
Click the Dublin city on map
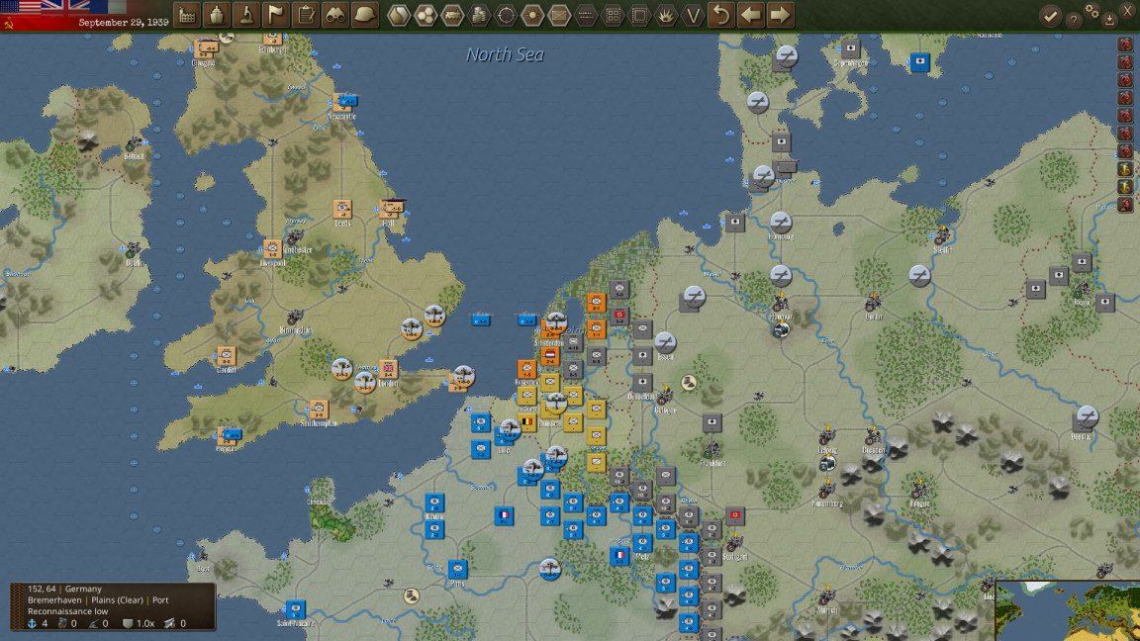tap(133, 251)
